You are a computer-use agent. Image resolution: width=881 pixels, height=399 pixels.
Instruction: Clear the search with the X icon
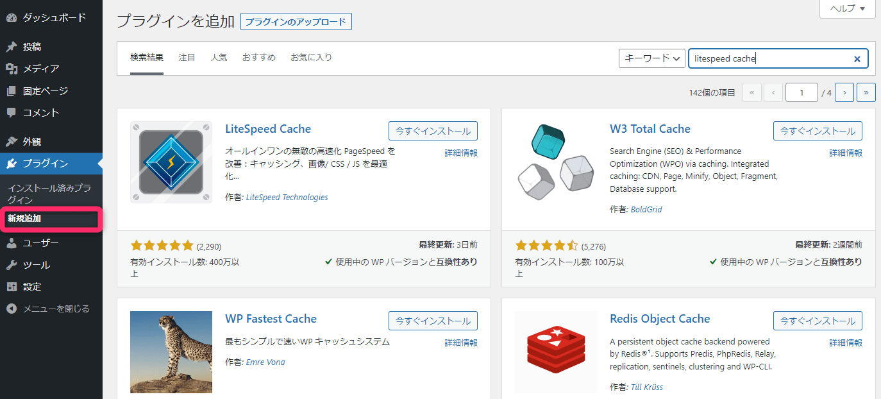pos(857,58)
